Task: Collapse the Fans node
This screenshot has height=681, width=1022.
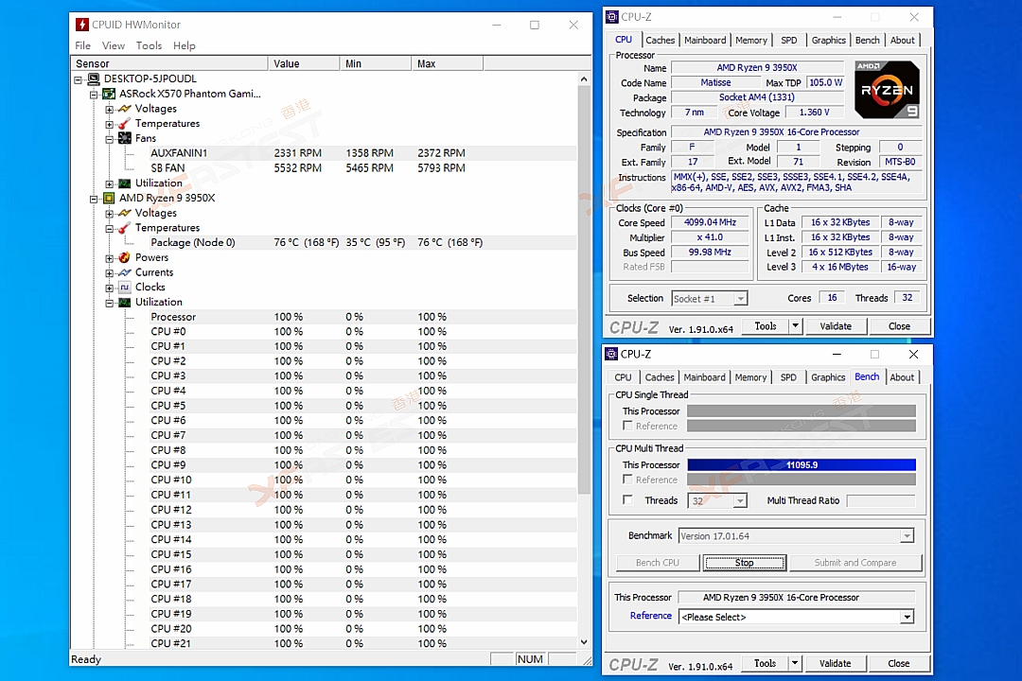Action: pos(110,139)
